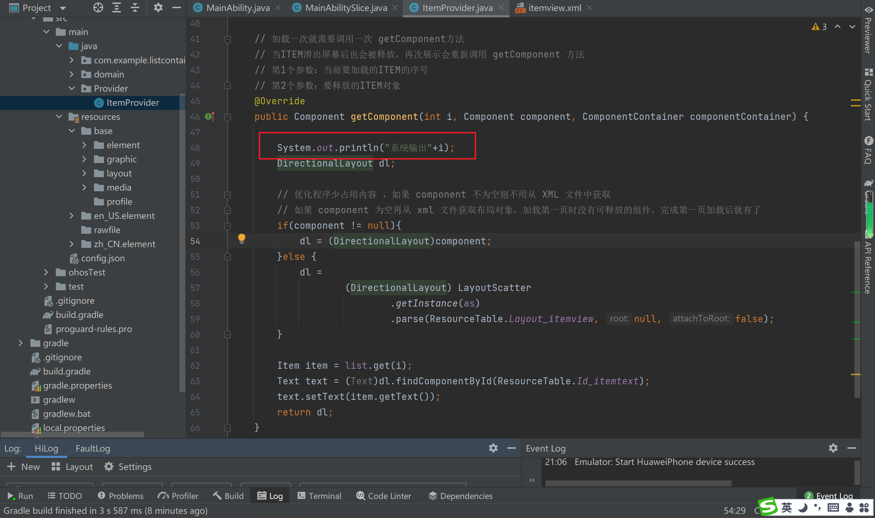Open the Project view dropdown
The image size is (875, 518).
click(63, 8)
